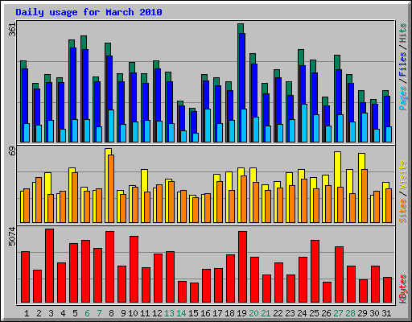Select day label "18" on the x-axis
412x322 pixels.
[229, 313]
